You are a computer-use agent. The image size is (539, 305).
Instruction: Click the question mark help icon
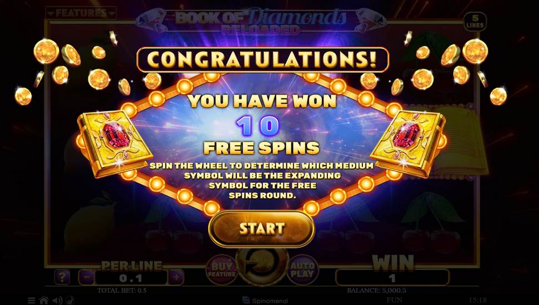[x=62, y=277]
